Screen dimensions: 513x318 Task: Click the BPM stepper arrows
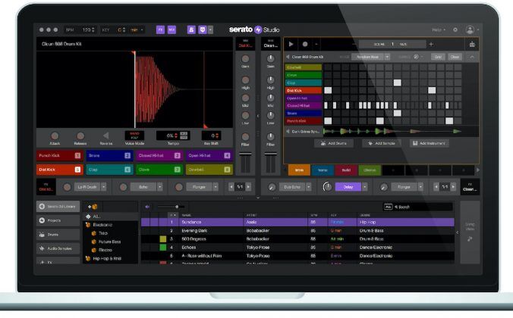click(93, 30)
